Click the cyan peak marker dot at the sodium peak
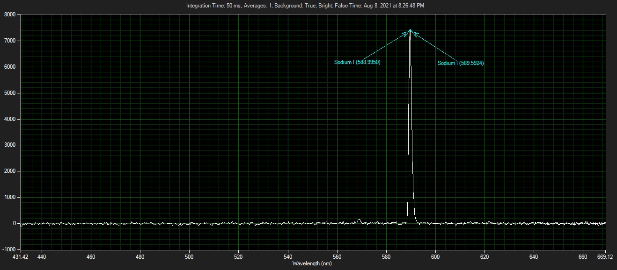 pos(410,31)
